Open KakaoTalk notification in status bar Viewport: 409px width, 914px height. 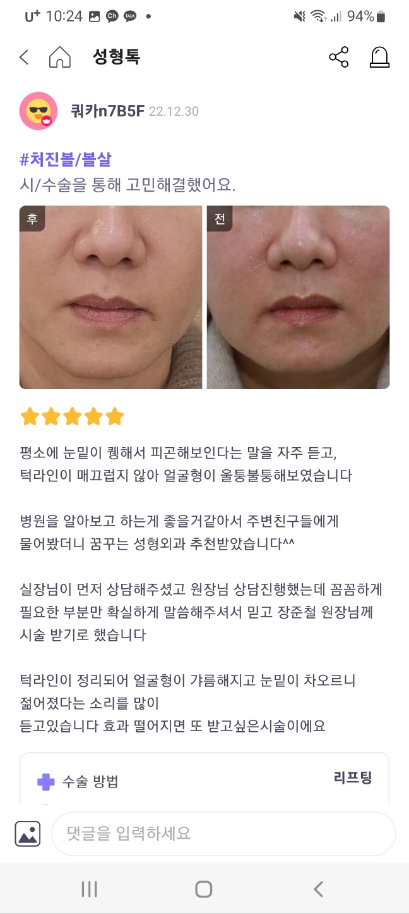pos(130,16)
